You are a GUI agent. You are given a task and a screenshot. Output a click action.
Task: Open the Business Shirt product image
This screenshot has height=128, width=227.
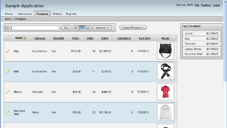coord(166,112)
